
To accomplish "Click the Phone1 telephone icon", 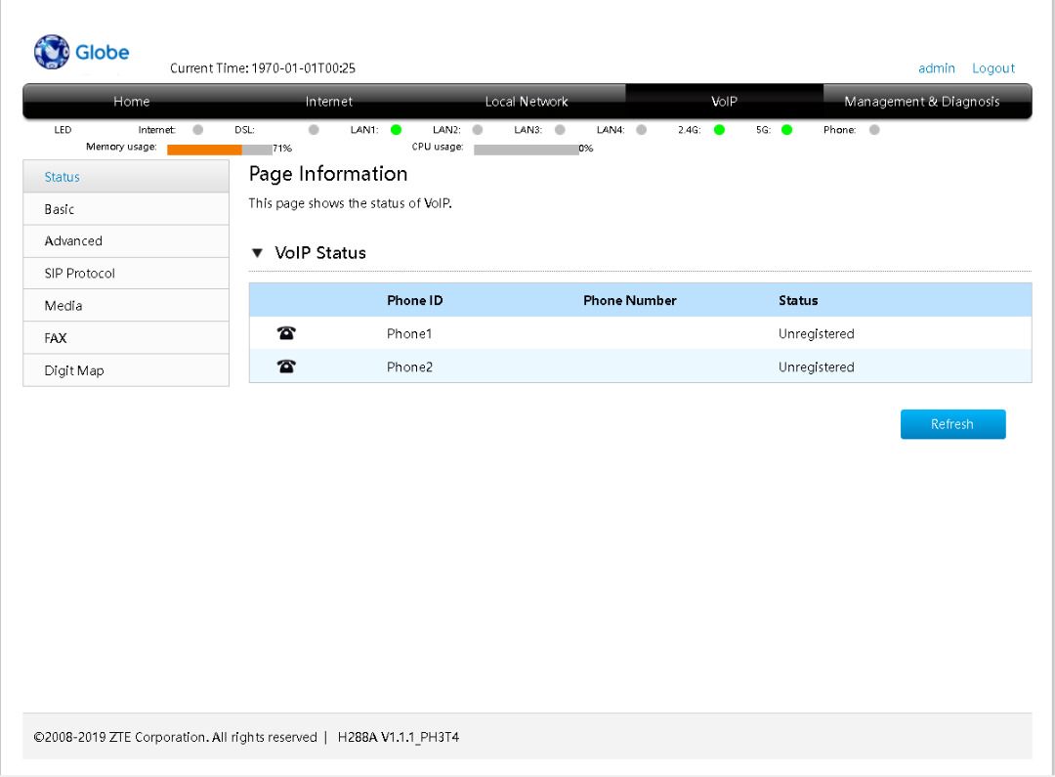I will 287,333.
